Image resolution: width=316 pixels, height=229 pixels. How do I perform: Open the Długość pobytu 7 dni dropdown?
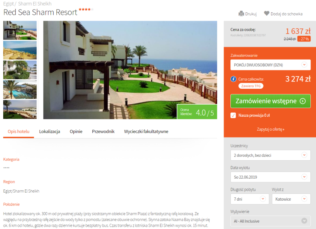click(250, 199)
